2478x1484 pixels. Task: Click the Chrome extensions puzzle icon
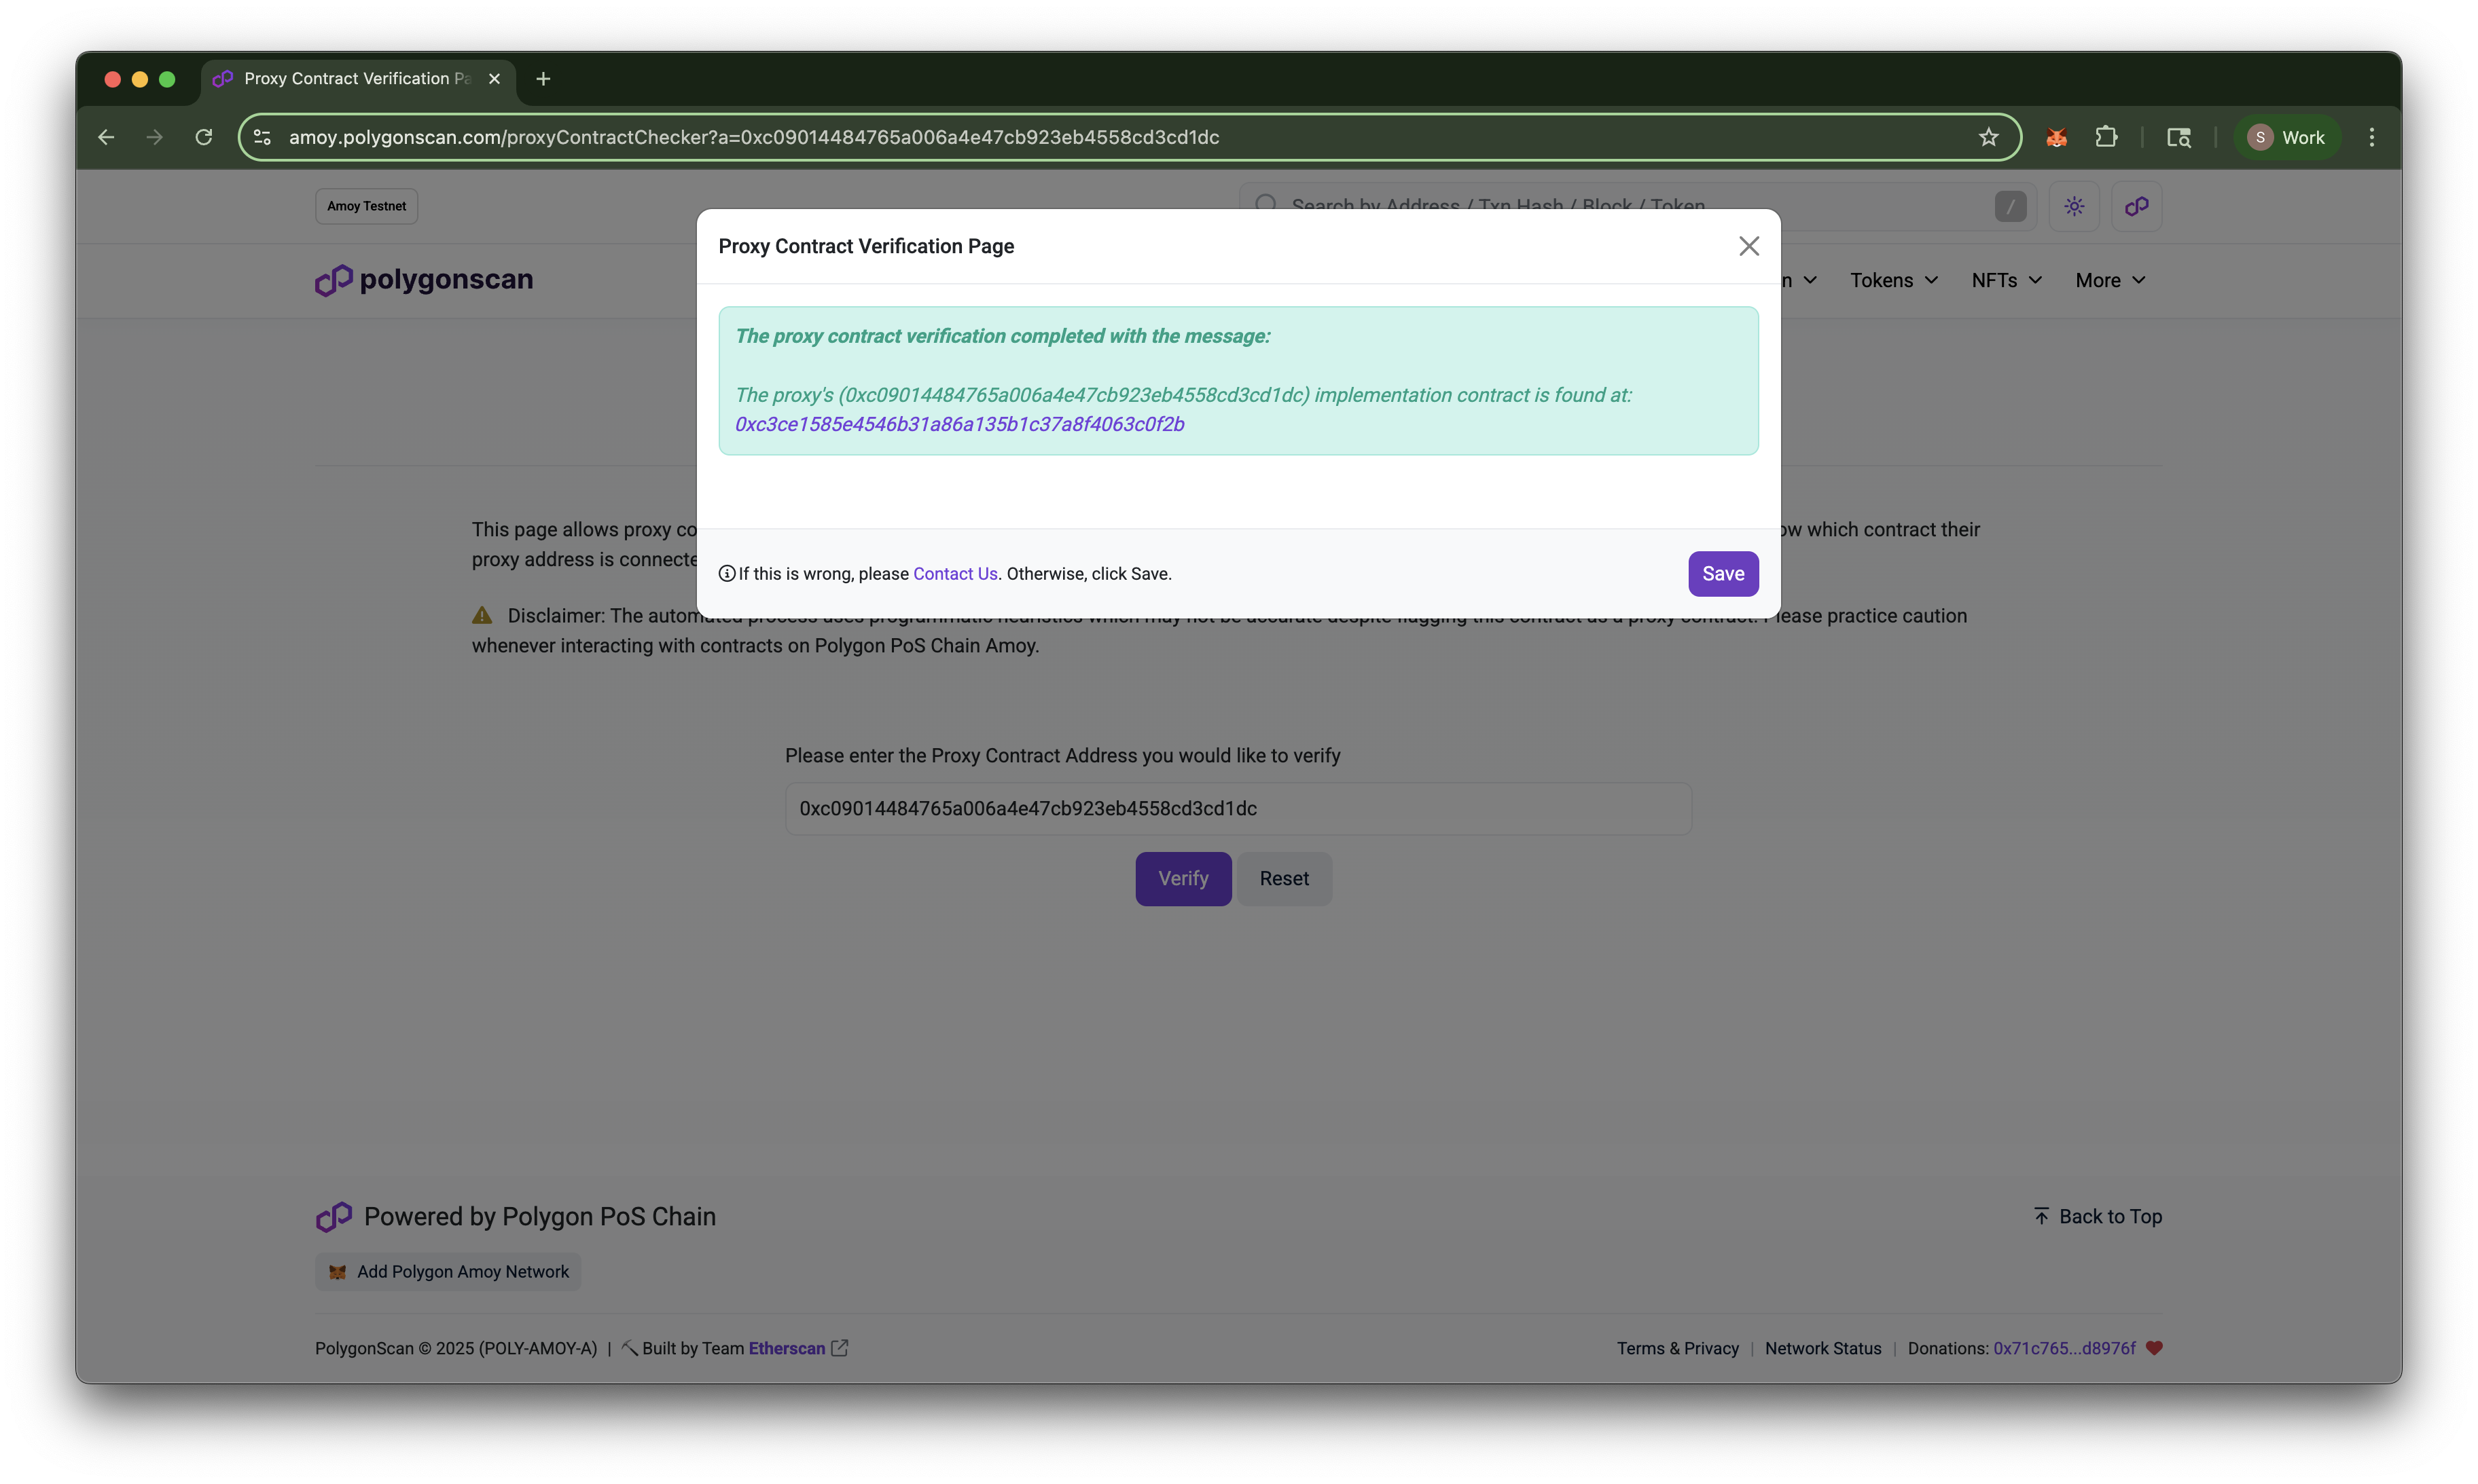[2107, 137]
